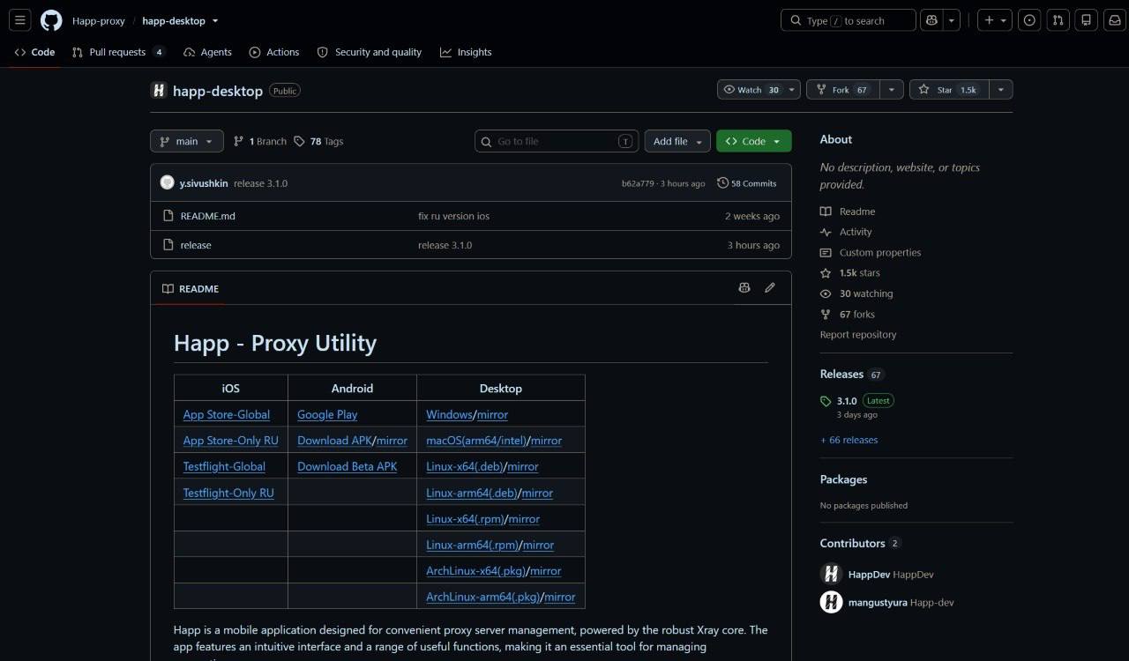Open the create new plus dropdown

tap(995, 20)
